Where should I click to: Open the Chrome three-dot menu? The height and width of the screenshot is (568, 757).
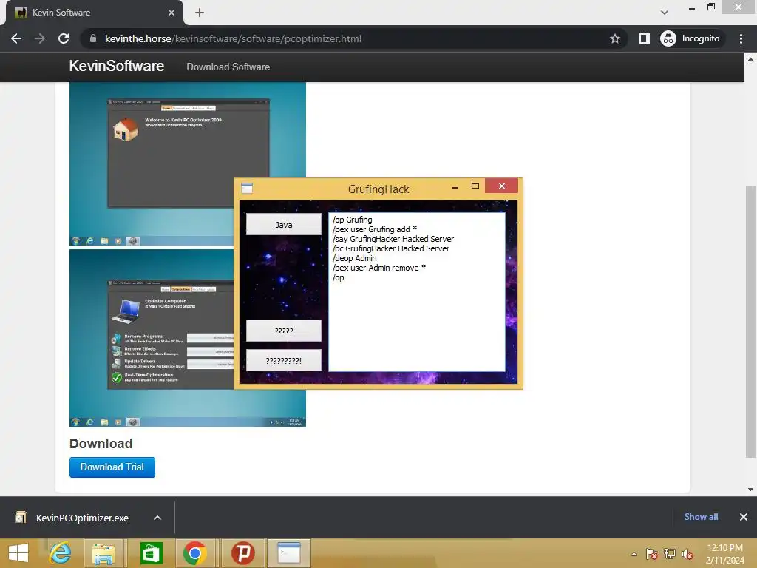741,38
